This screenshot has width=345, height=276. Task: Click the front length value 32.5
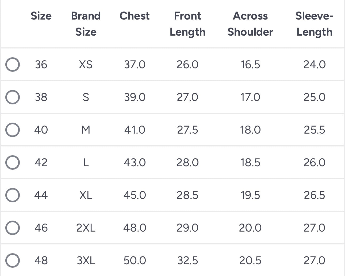click(x=187, y=260)
